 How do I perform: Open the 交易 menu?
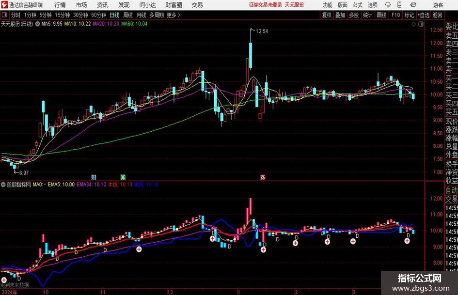(x=197, y=5)
